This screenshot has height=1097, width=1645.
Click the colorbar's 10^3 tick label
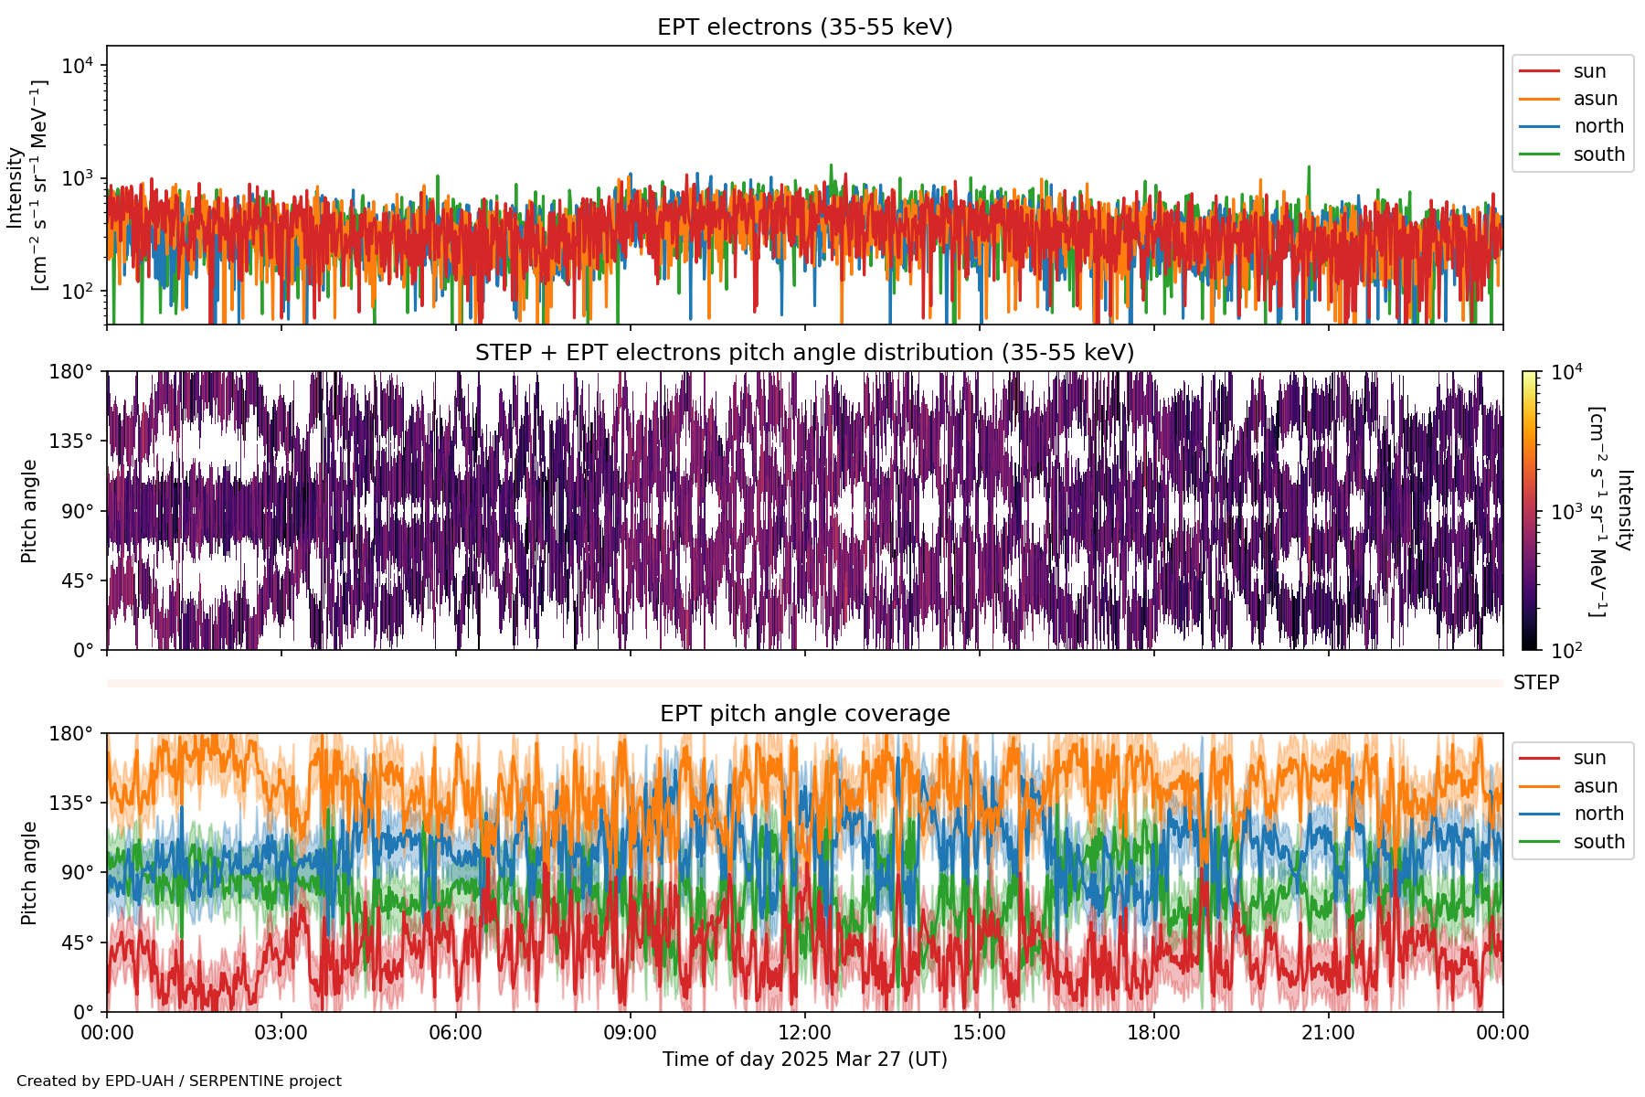click(1566, 512)
